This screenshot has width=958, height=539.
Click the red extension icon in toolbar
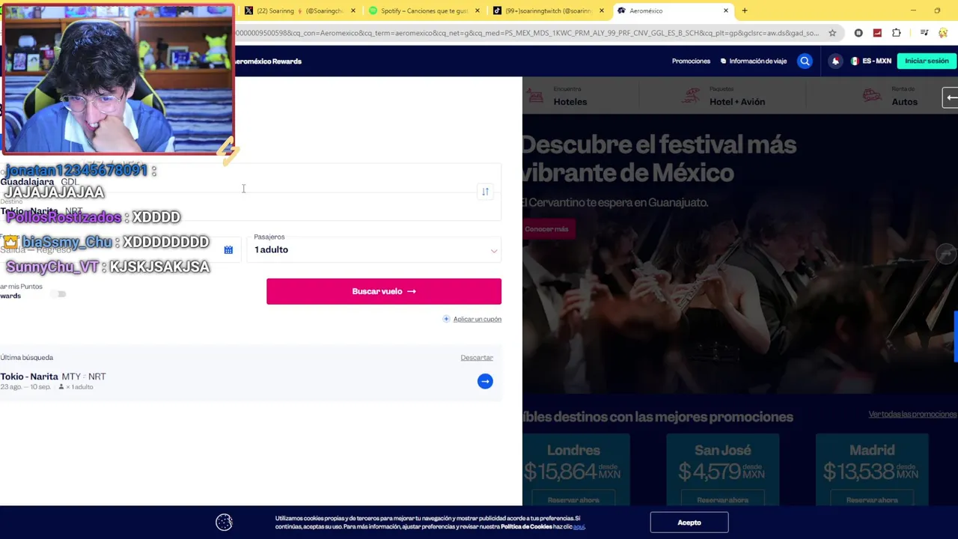(x=877, y=33)
